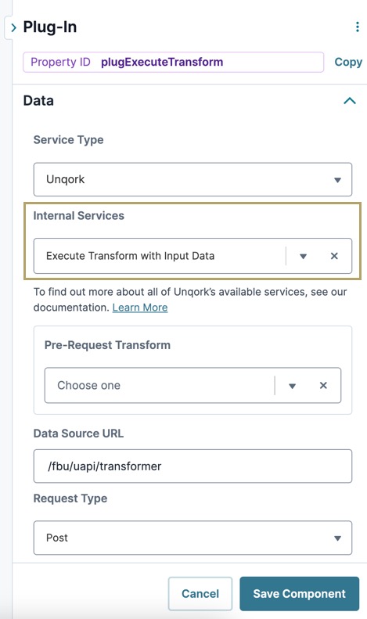Image resolution: width=367 pixels, height=619 pixels.
Task: Clear the Internal Services selection
Action: tap(334, 256)
